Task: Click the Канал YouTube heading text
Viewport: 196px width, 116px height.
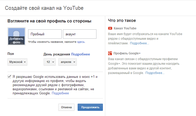Action: point(125,28)
